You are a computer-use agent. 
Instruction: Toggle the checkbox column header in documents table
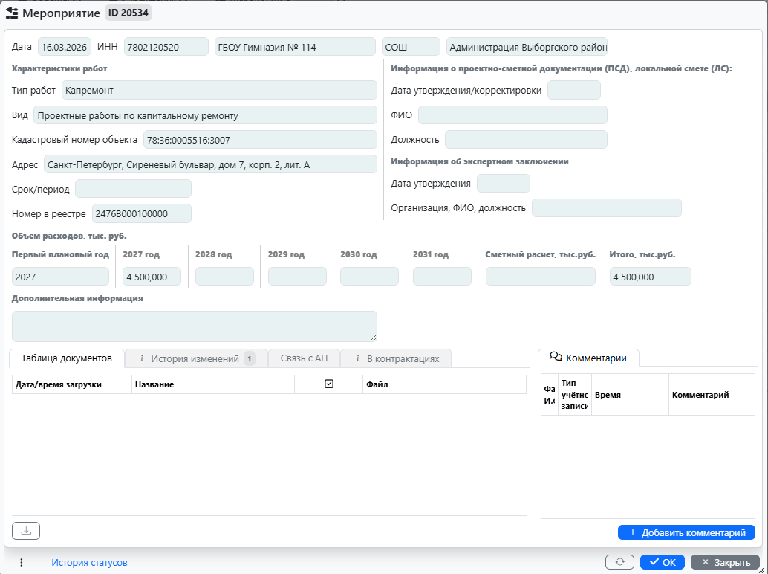click(x=329, y=384)
